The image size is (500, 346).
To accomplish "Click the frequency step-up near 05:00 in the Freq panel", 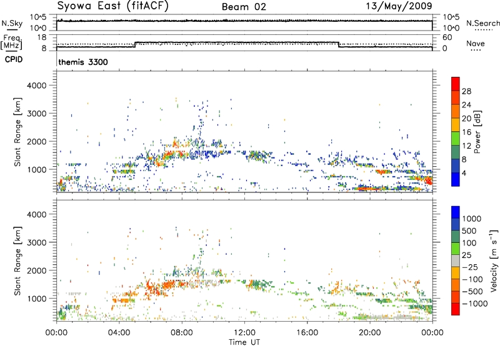I will tap(135, 44).
